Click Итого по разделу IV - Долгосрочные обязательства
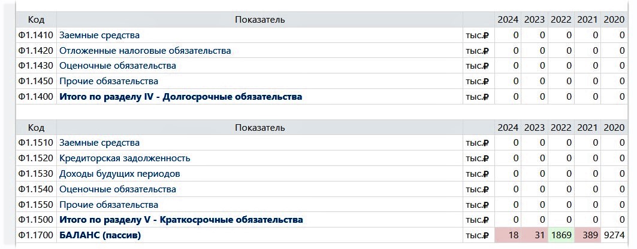The image size is (637, 249). 180,96
